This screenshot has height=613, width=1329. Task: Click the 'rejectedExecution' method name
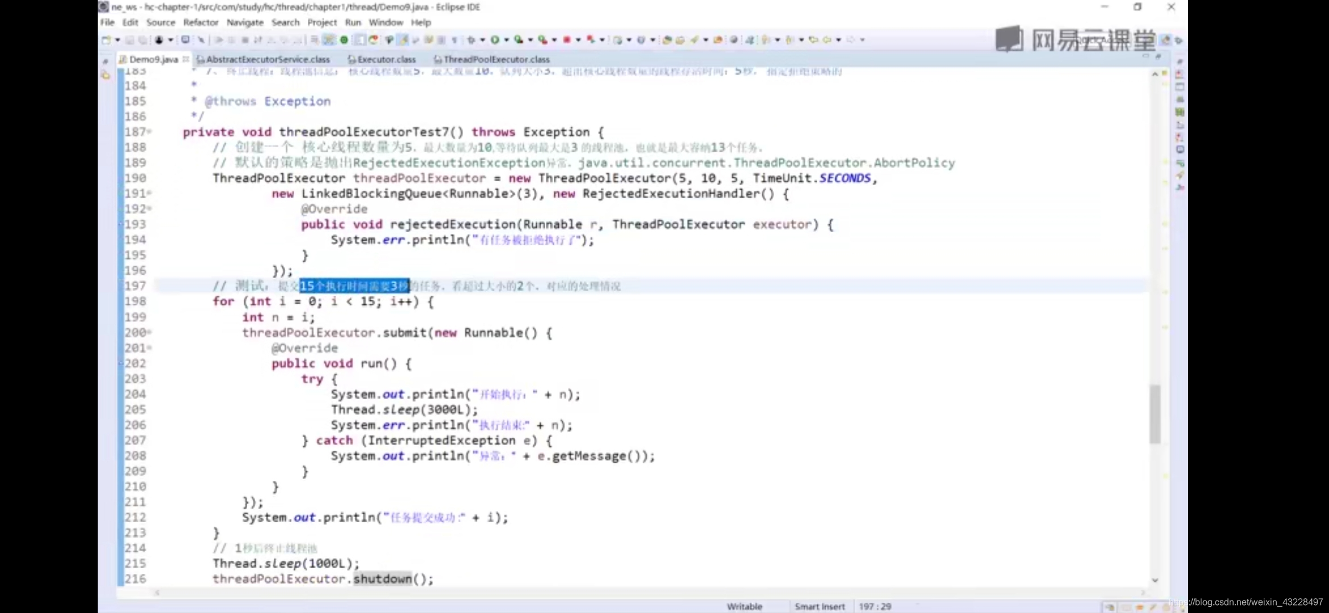click(453, 224)
